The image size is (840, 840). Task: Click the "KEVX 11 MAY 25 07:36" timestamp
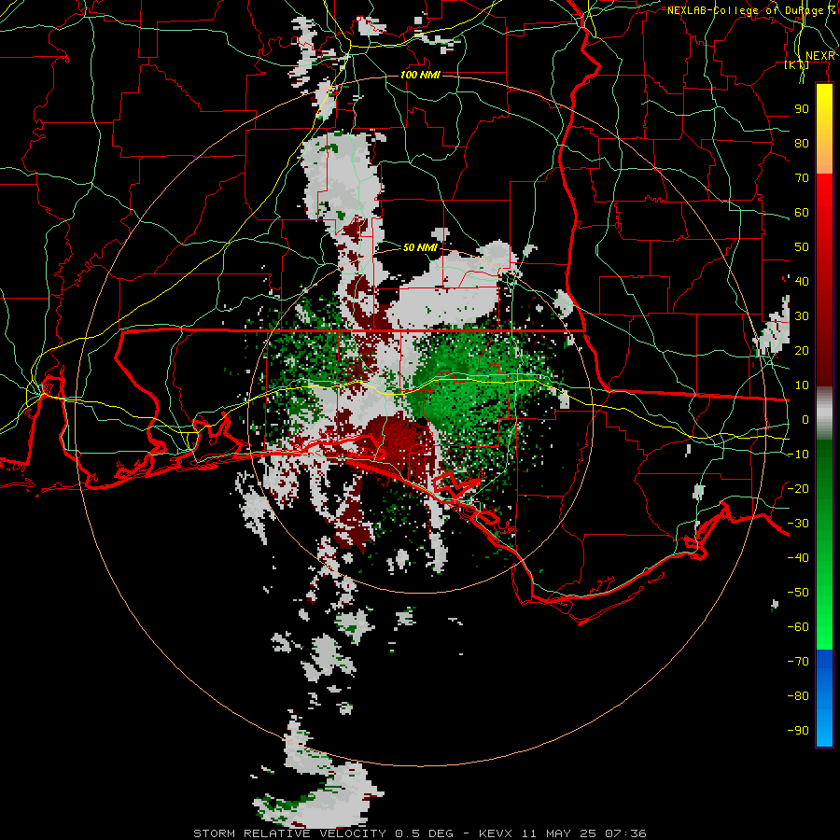point(562,833)
